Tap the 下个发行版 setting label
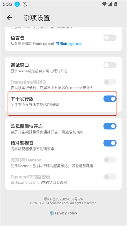 (x=22, y=99)
